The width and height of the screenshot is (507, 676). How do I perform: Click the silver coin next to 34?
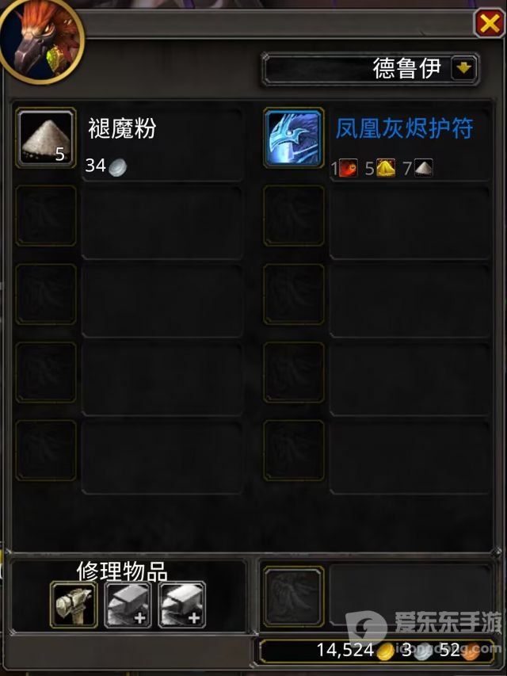pos(118,166)
